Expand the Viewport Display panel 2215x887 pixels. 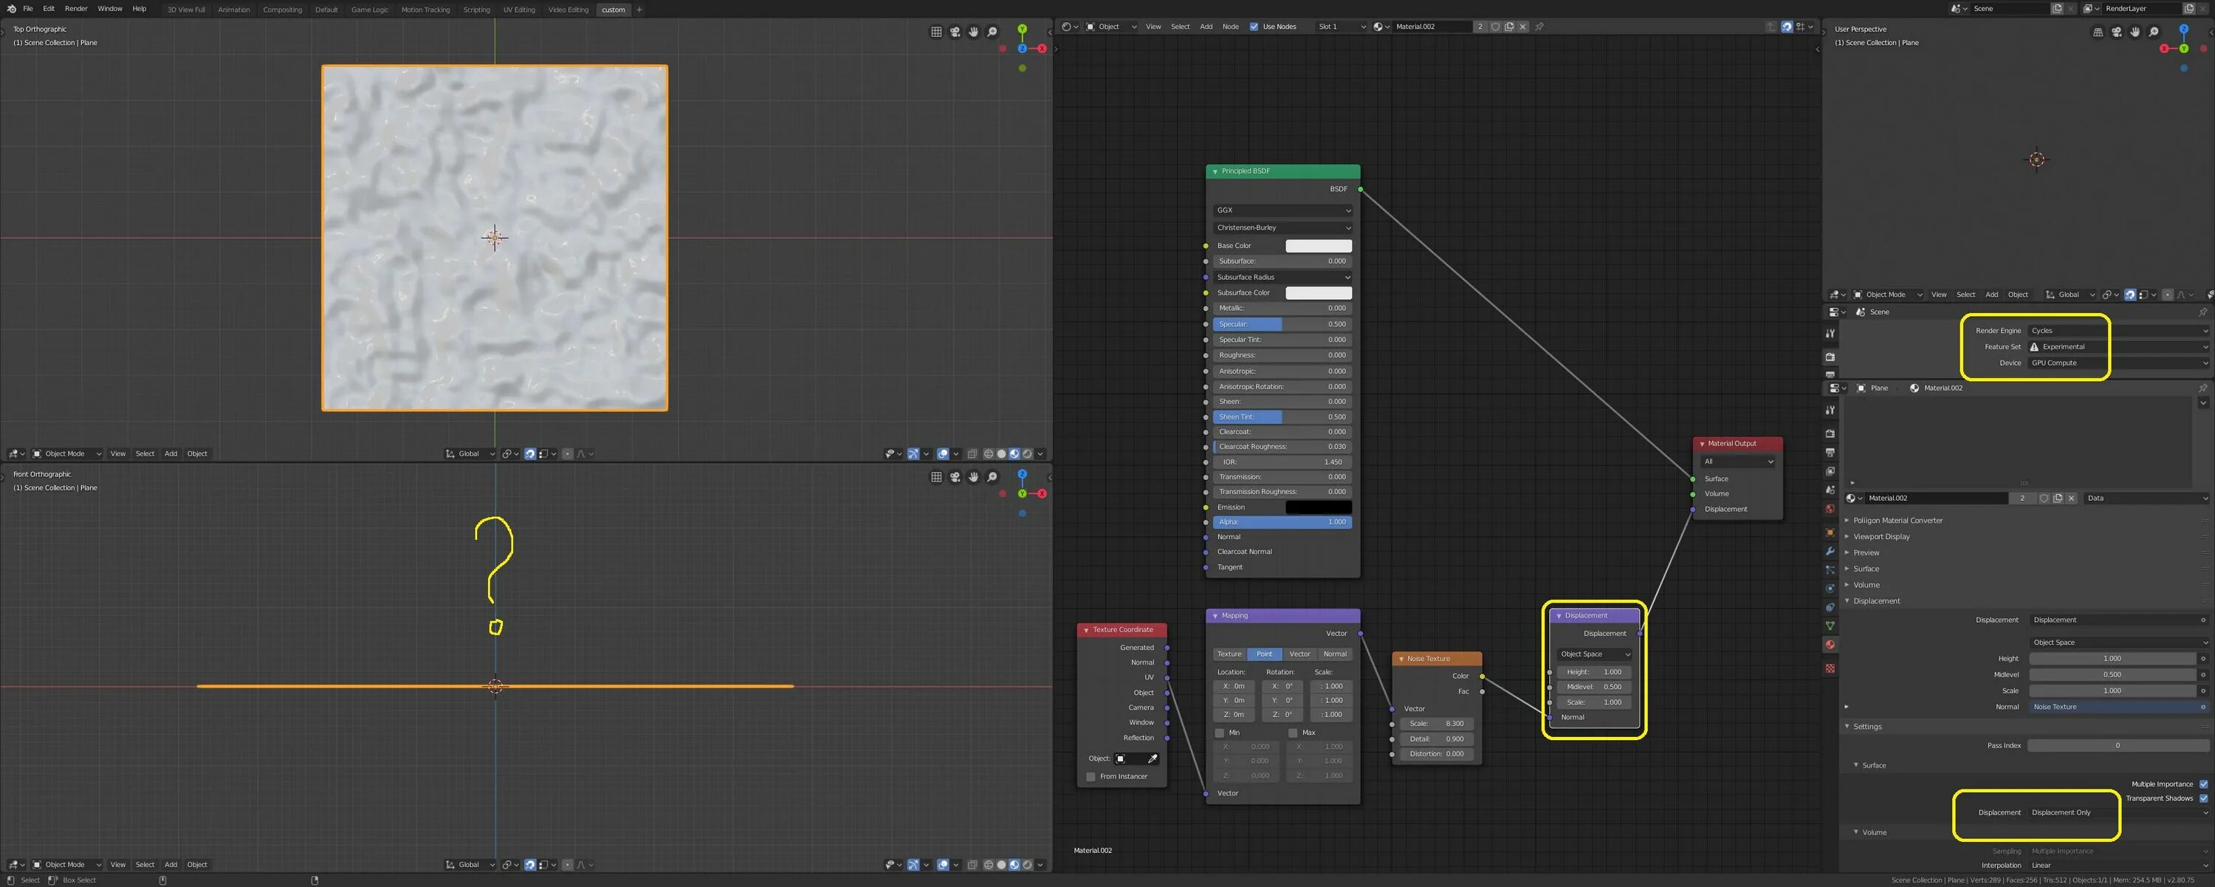(x=1881, y=537)
